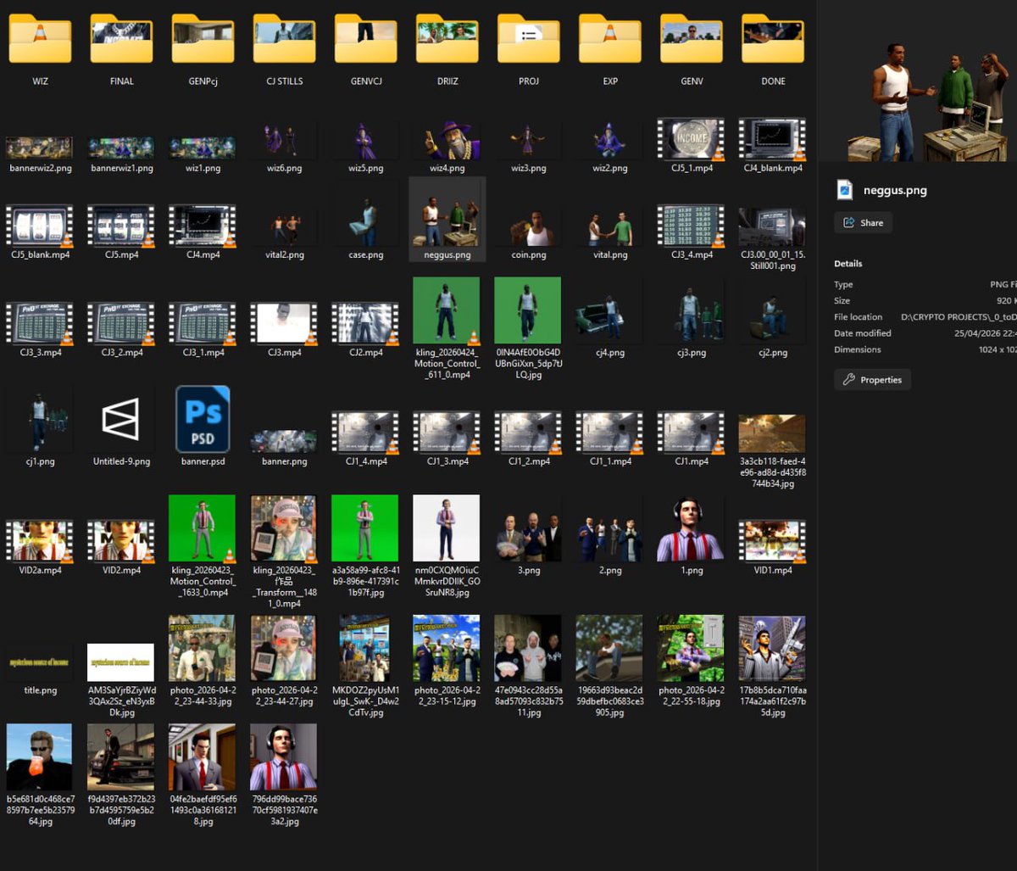
Task: Select the CJ5_1.mp4 video file
Action: point(691,139)
